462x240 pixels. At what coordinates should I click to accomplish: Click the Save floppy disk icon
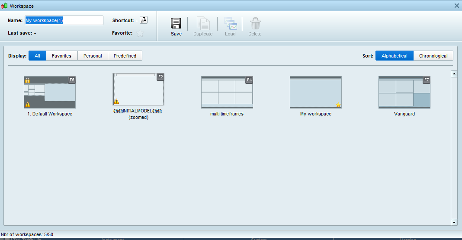(176, 23)
